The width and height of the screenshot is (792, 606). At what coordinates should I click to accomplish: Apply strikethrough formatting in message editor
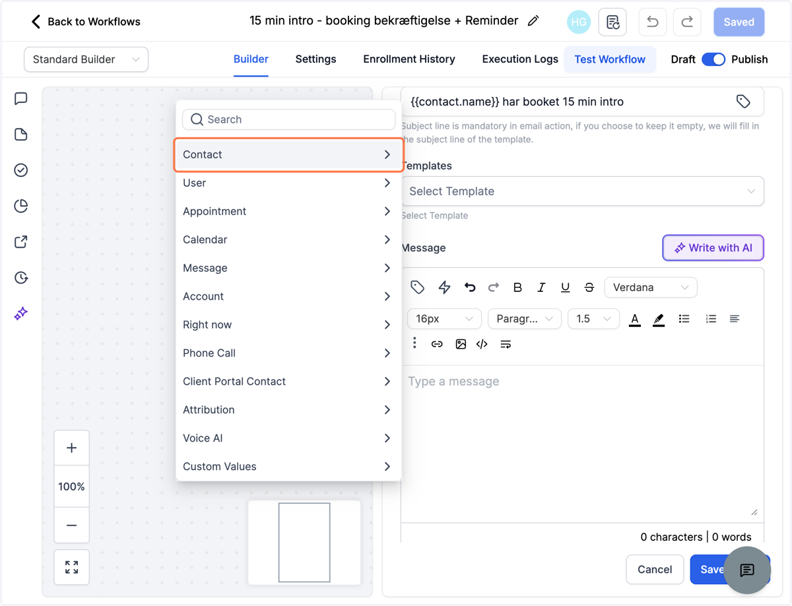pos(589,287)
